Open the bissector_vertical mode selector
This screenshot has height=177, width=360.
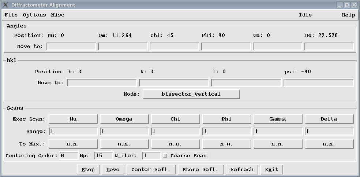pos(191,94)
